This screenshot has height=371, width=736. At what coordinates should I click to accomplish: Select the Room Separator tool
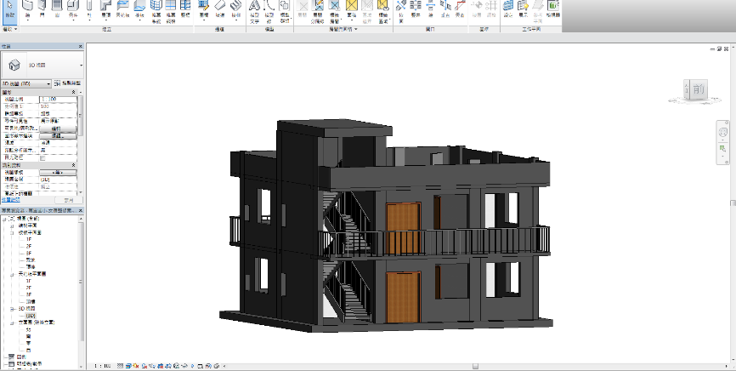(318, 11)
